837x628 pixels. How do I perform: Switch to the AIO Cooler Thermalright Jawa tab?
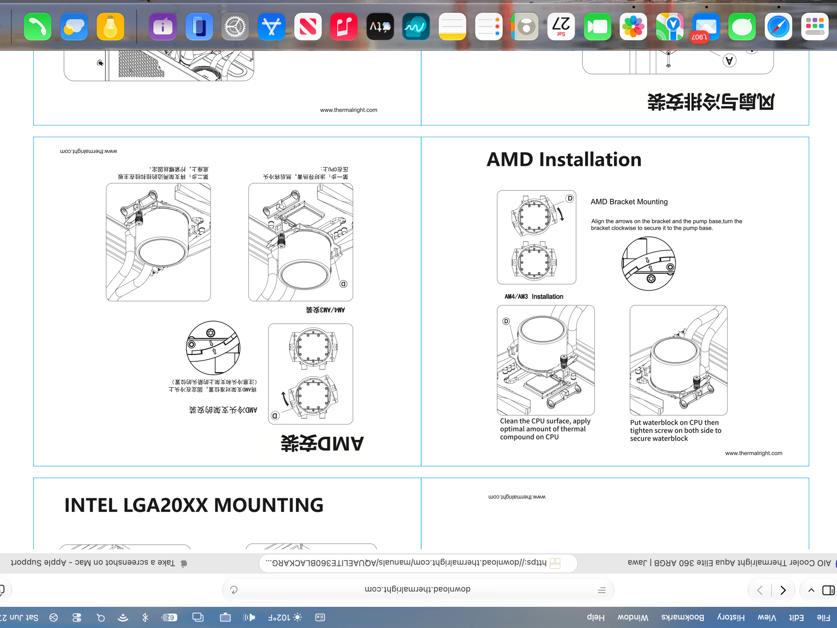tap(730, 563)
